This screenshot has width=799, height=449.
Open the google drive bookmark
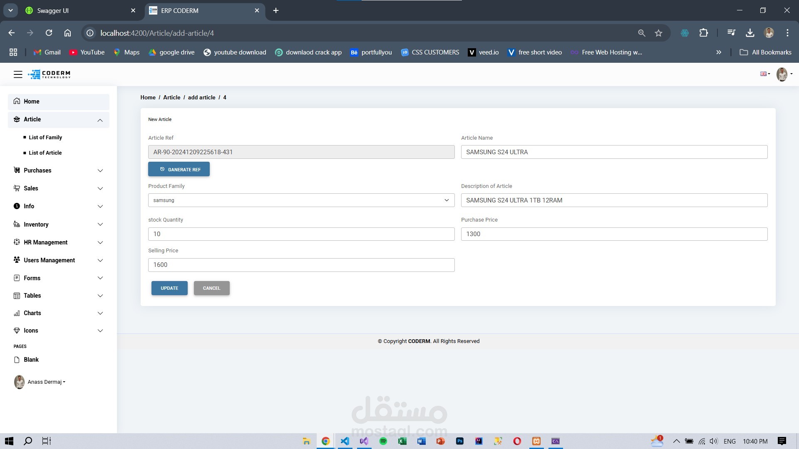click(172, 52)
